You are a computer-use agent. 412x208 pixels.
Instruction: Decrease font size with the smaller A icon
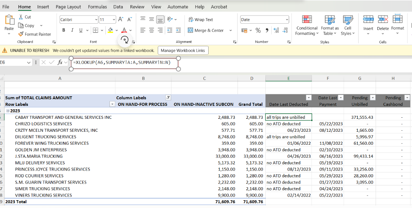(130, 19)
